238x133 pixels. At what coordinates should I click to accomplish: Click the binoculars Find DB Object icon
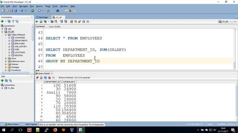58,11
